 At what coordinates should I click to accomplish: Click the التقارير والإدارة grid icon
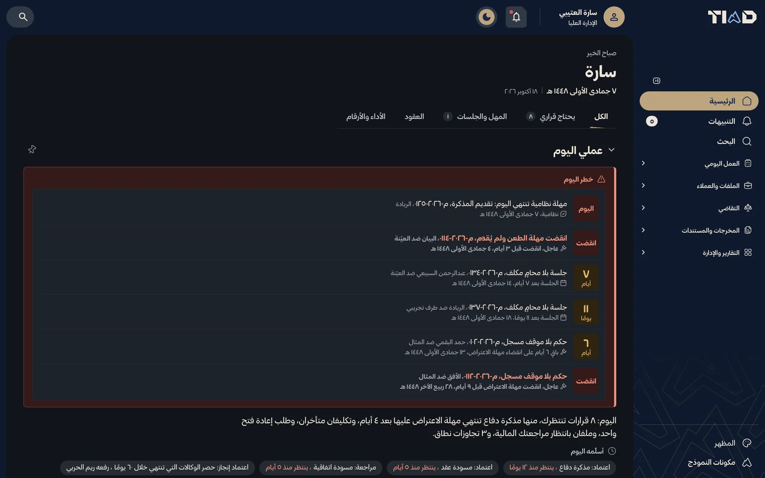pyautogui.click(x=748, y=252)
